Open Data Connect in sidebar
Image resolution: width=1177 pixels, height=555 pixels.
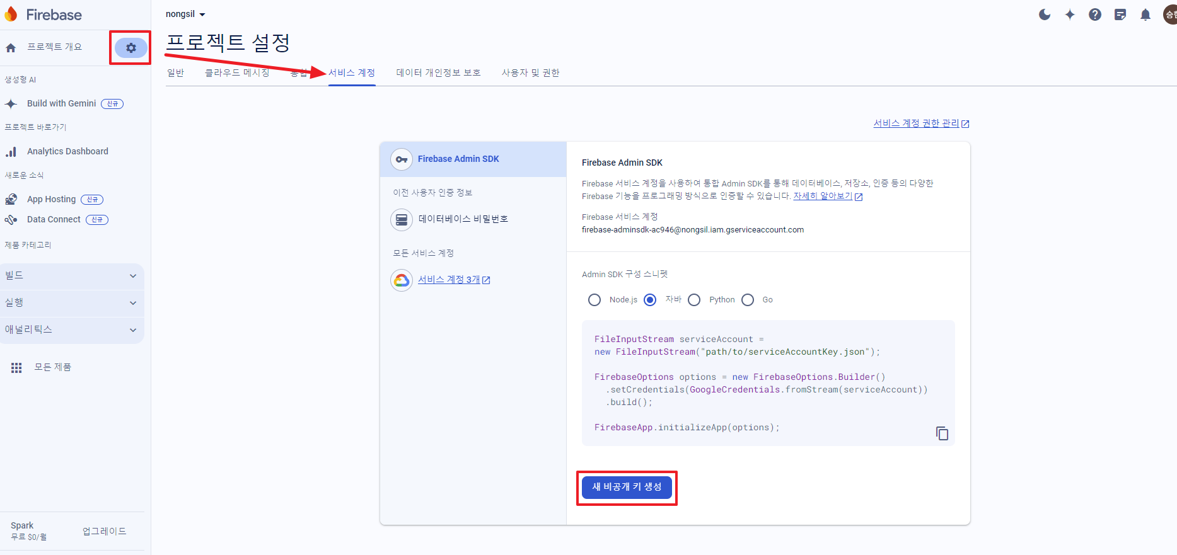tap(54, 220)
